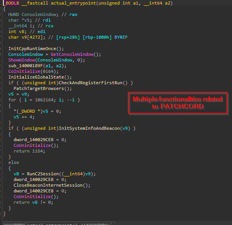The height and width of the screenshot is (225, 232).
Task: Click the CoInitialize call
Action: pyautogui.click(x=24, y=71)
